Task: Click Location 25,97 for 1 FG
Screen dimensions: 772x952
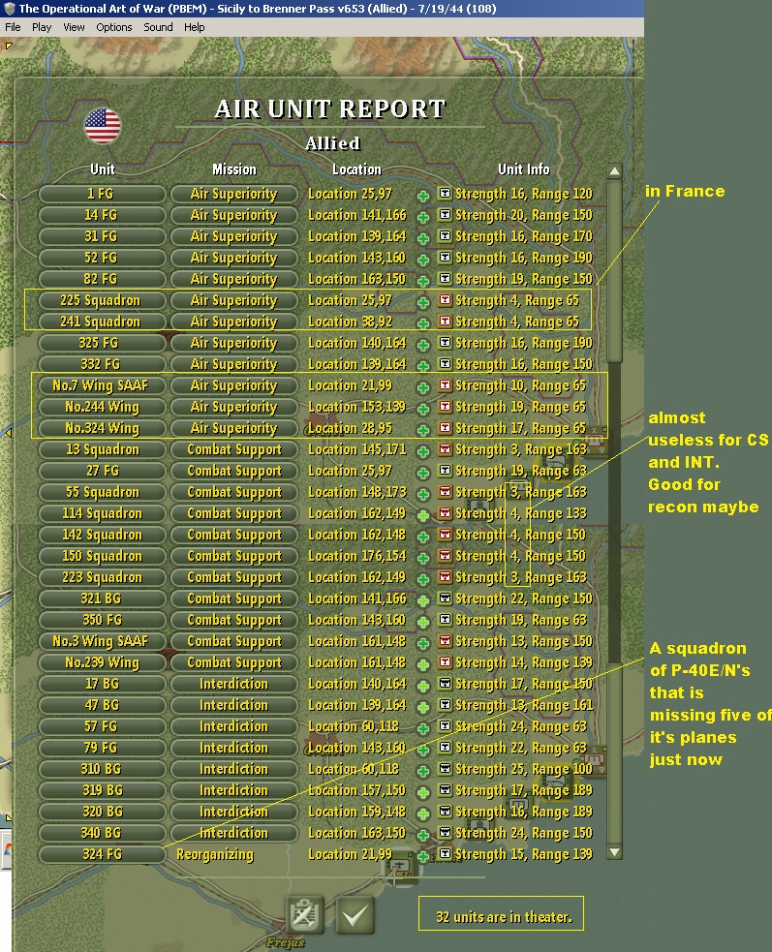Action: pos(350,194)
